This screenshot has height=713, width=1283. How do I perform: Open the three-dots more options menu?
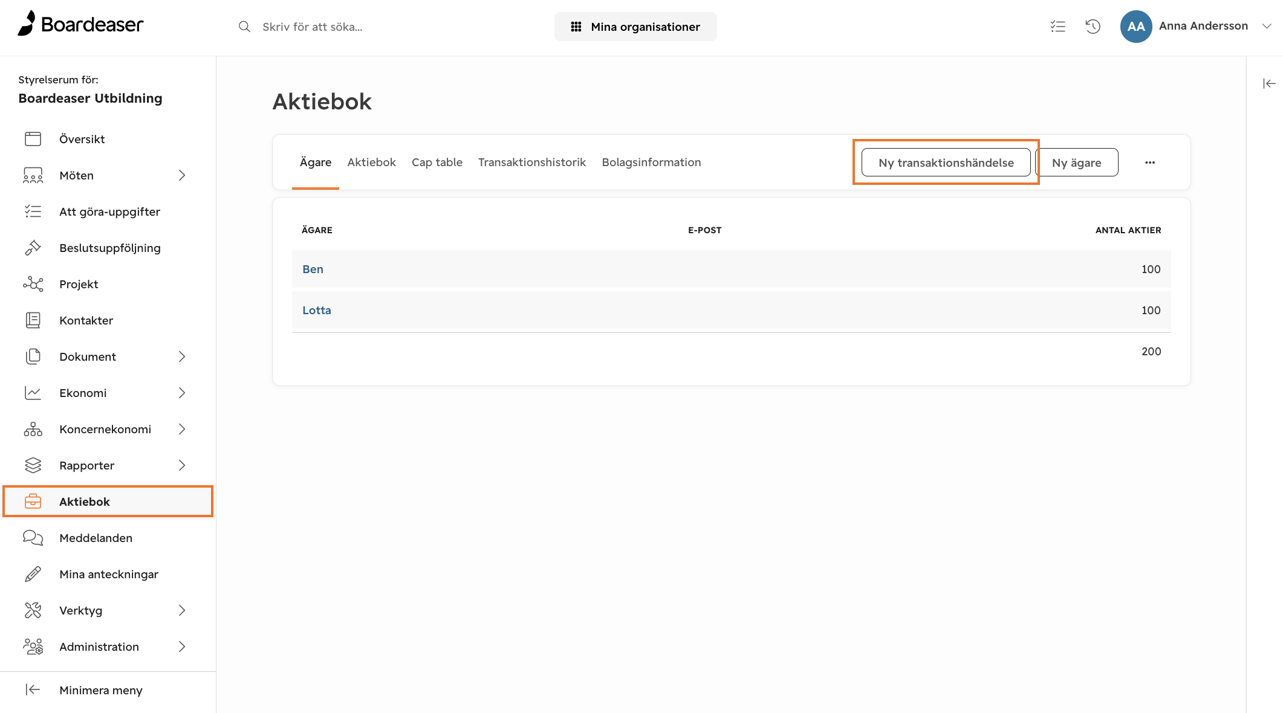coord(1150,163)
